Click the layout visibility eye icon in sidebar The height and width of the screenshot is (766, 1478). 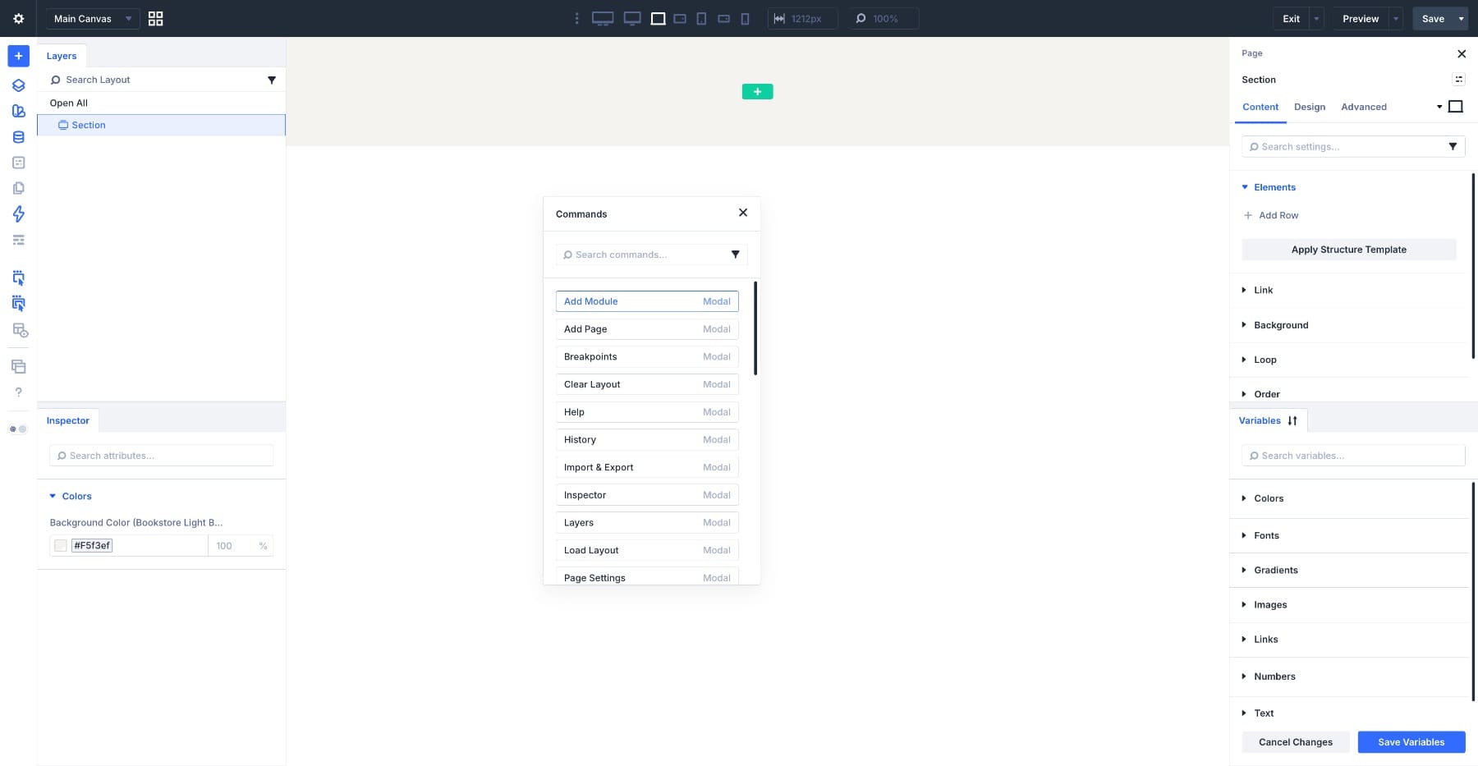pyautogui.click(x=20, y=331)
